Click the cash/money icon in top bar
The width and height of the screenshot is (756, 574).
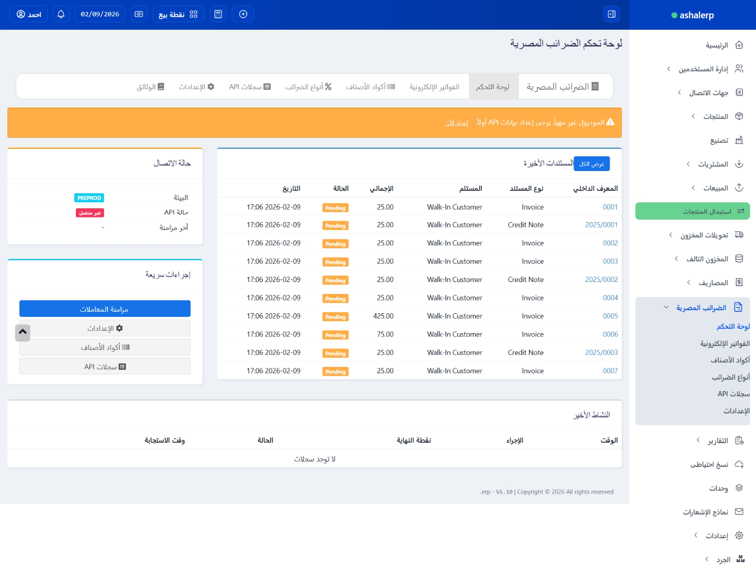coord(139,14)
